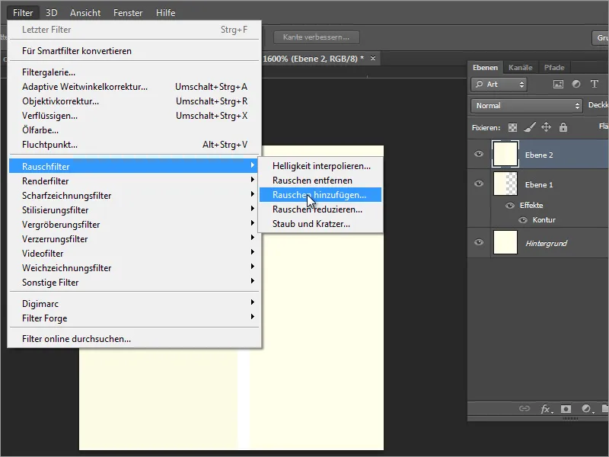The image size is (609, 457).
Task: Click the type layer filter icon
Action: tap(595, 84)
